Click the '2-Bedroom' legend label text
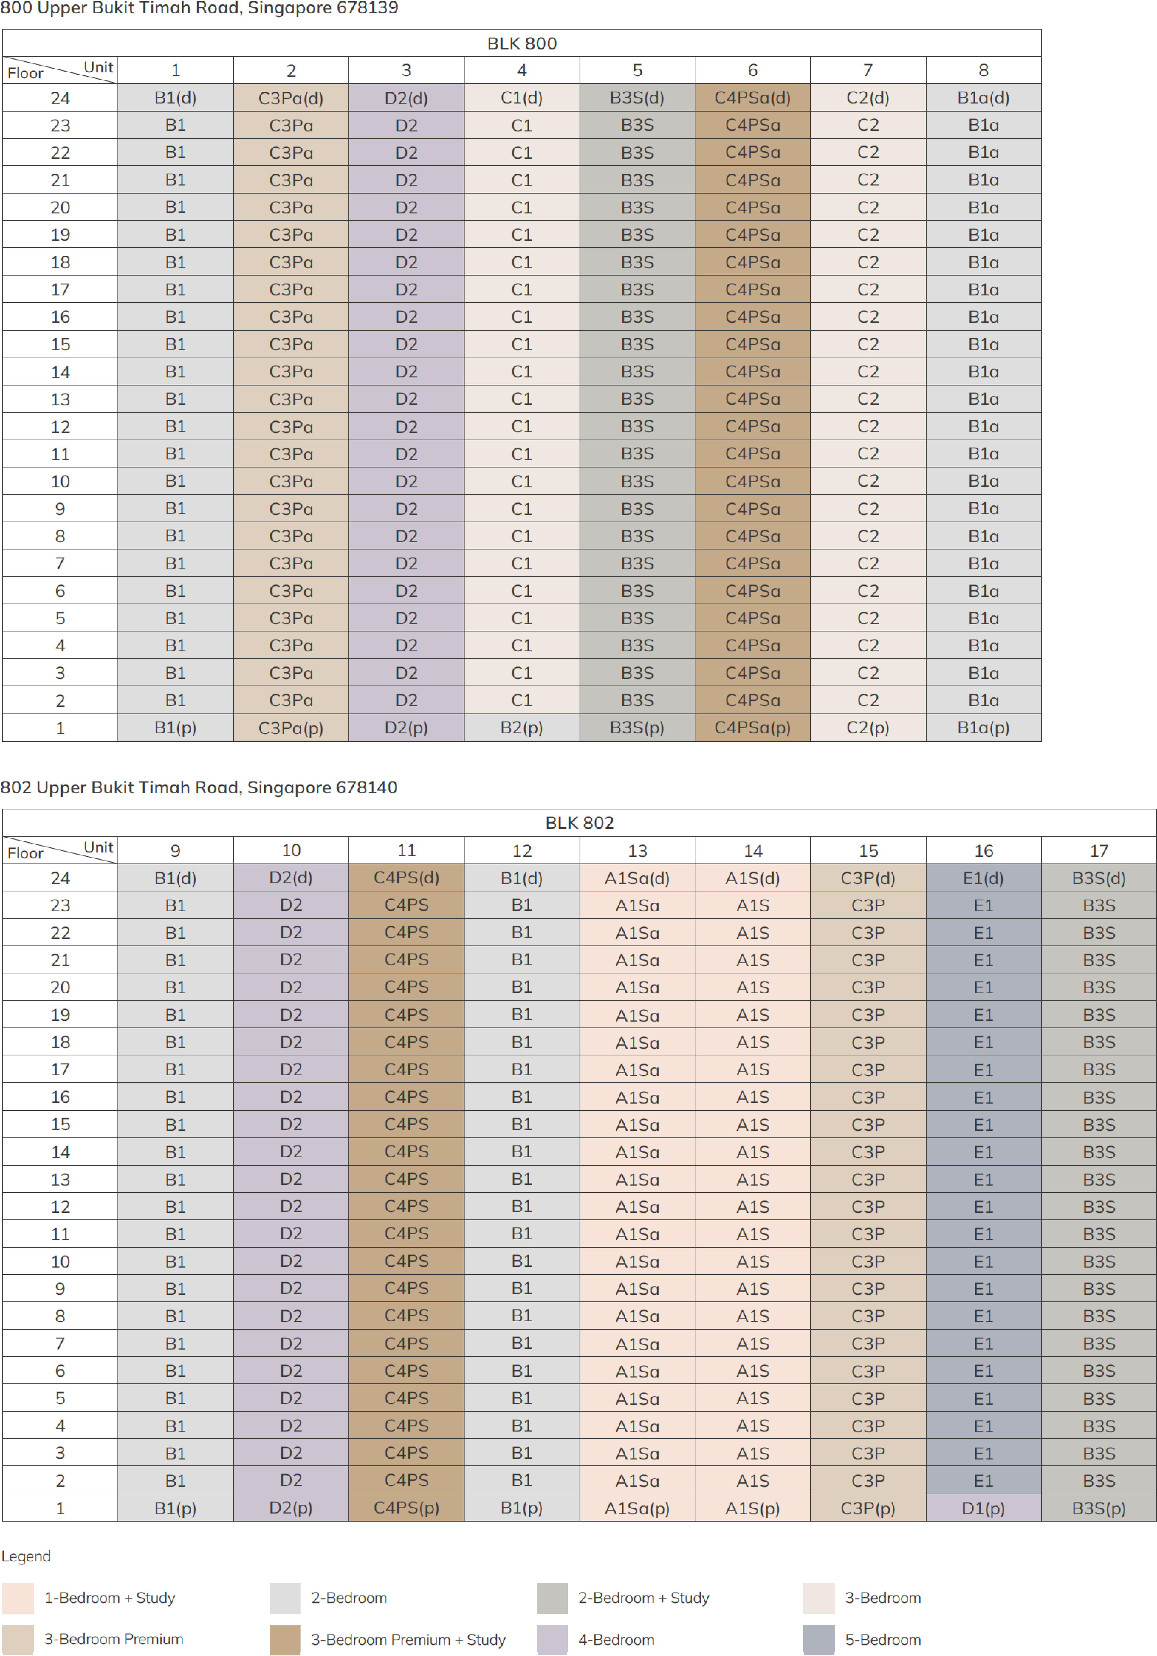This screenshot has height=1656, width=1157. [x=349, y=1598]
